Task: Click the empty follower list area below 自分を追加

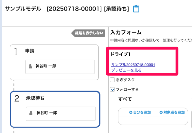Action: [153, 121]
